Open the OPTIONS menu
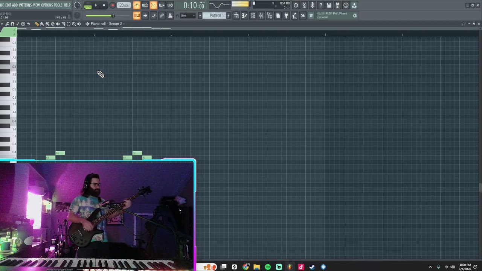The width and height of the screenshot is (482, 271). (47, 5)
